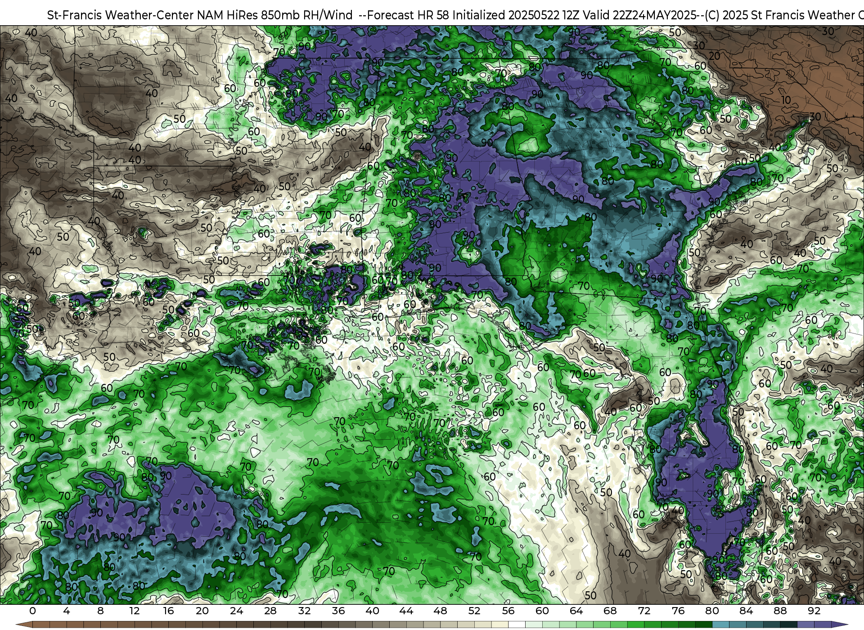Click 'Forecast HR 58' in the title
Viewport: 864px width, 630px height.
click(x=408, y=15)
